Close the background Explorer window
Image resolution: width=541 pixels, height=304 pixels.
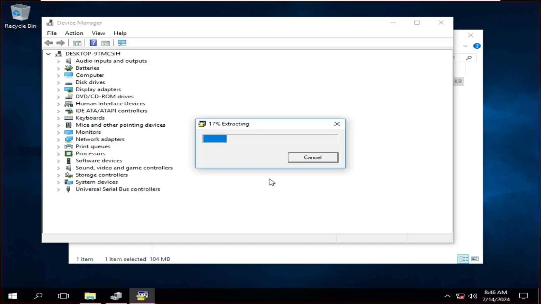click(470, 35)
